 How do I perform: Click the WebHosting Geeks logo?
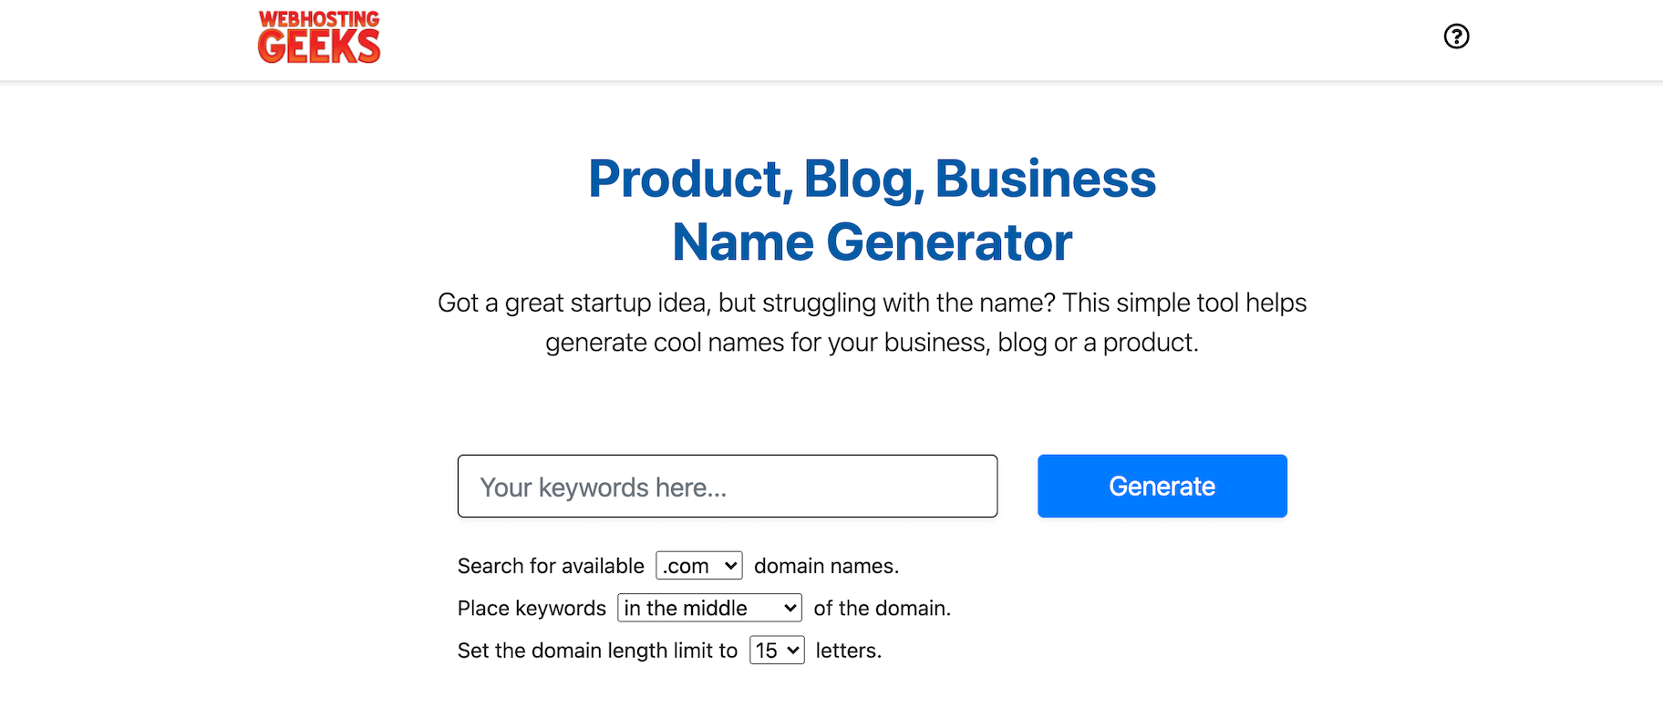(x=319, y=37)
